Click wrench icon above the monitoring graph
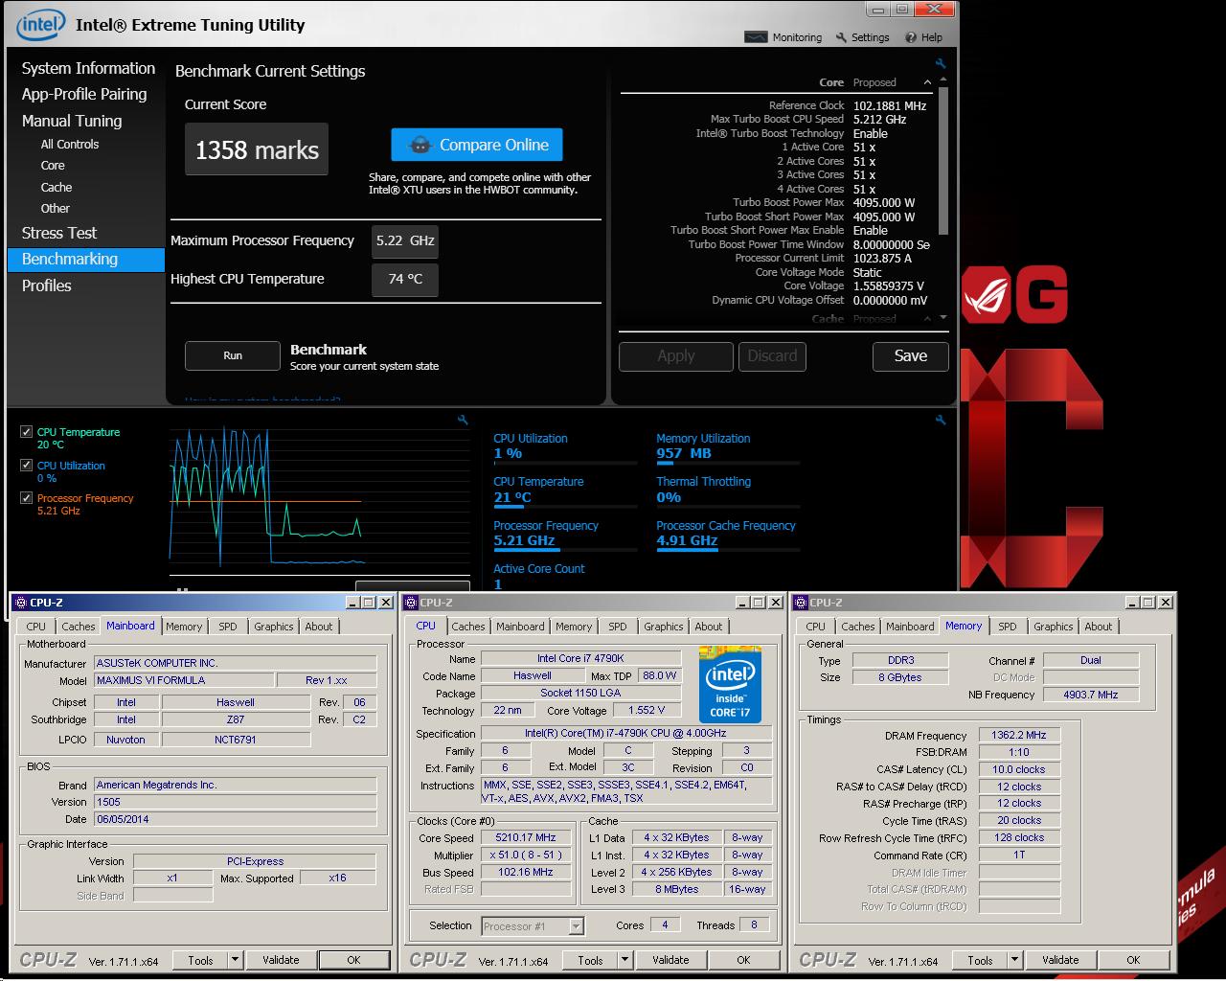1226x981 pixels. (463, 420)
